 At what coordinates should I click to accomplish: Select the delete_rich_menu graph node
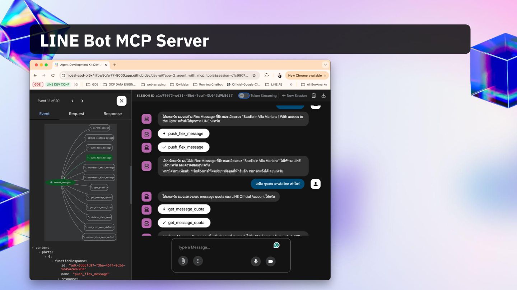click(x=99, y=217)
